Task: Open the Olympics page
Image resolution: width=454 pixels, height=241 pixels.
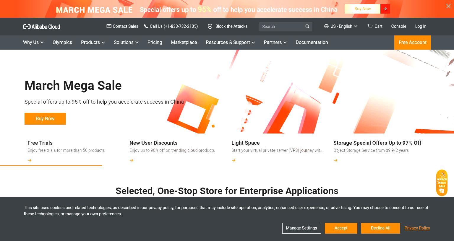Action: [x=62, y=43]
